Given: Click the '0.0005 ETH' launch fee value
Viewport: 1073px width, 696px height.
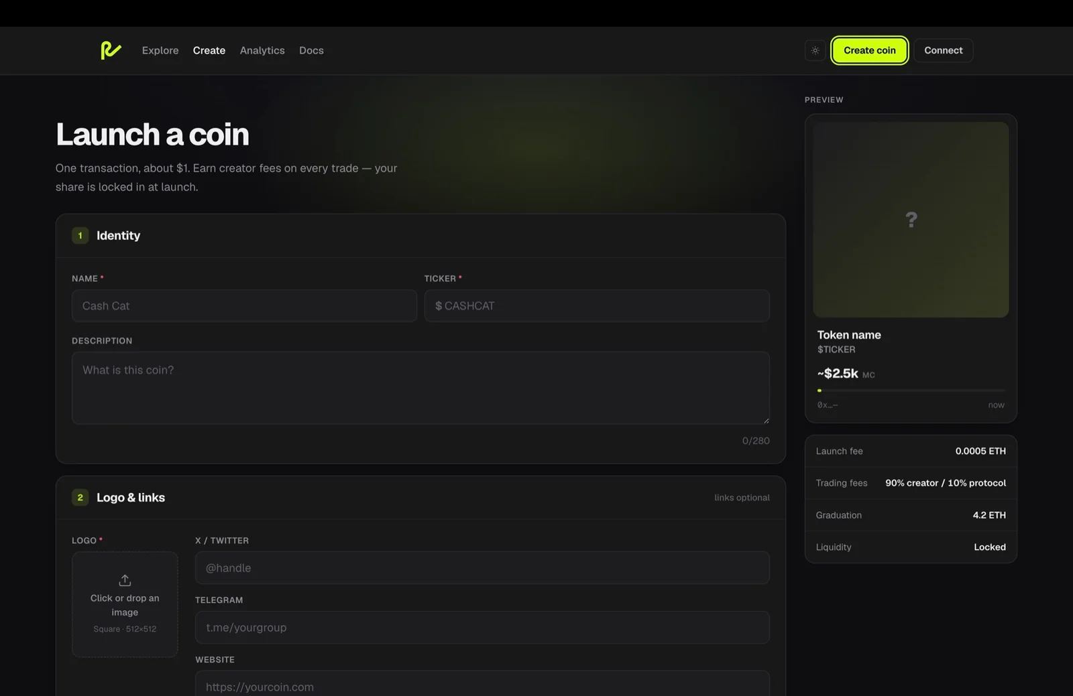Looking at the screenshot, I should [x=980, y=451].
